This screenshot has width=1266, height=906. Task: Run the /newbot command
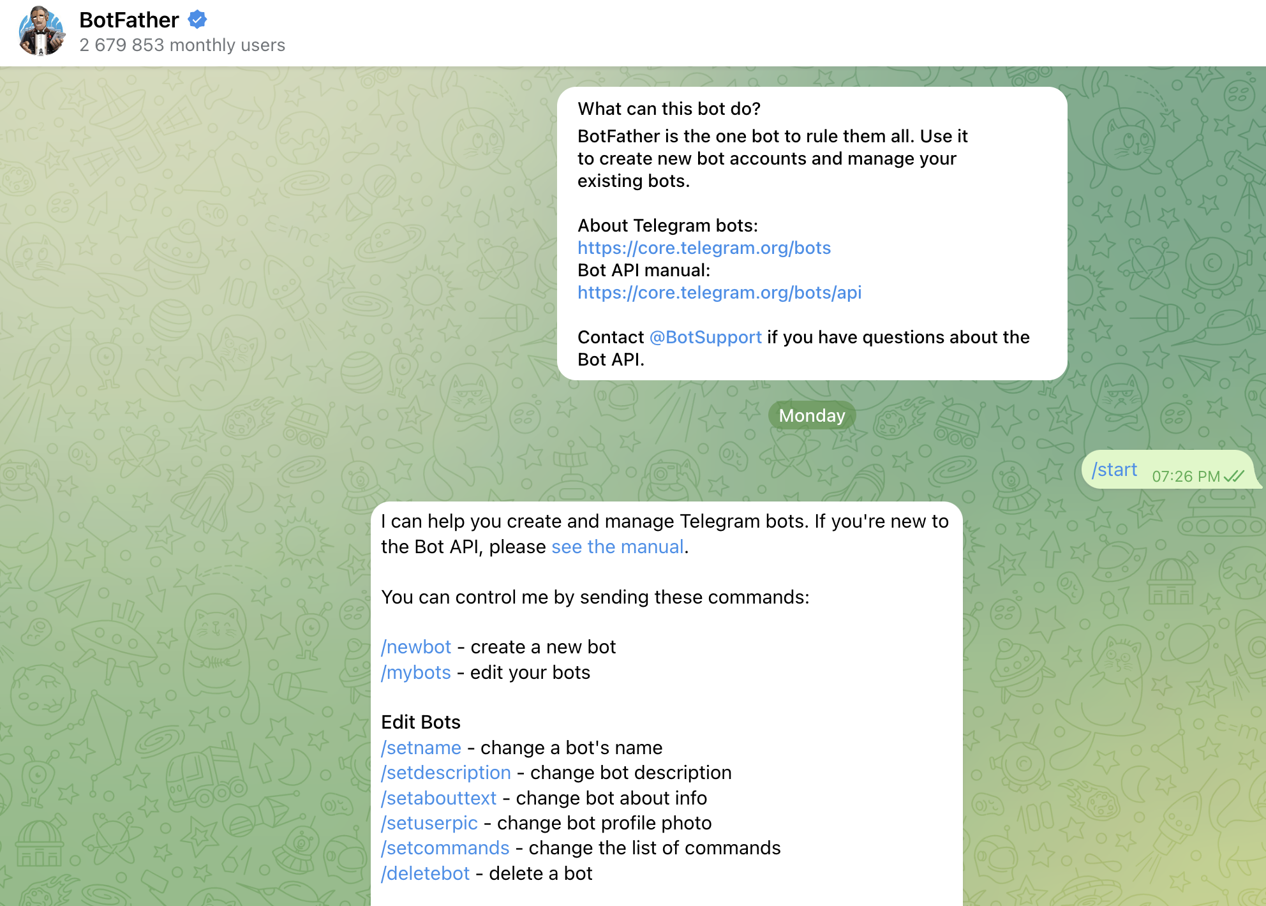point(416,647)
